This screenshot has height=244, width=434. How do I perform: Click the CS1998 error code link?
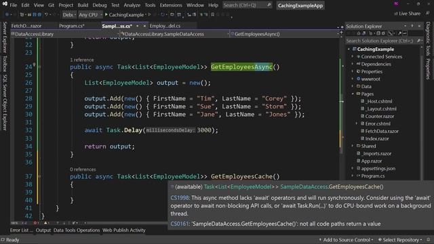179,198
